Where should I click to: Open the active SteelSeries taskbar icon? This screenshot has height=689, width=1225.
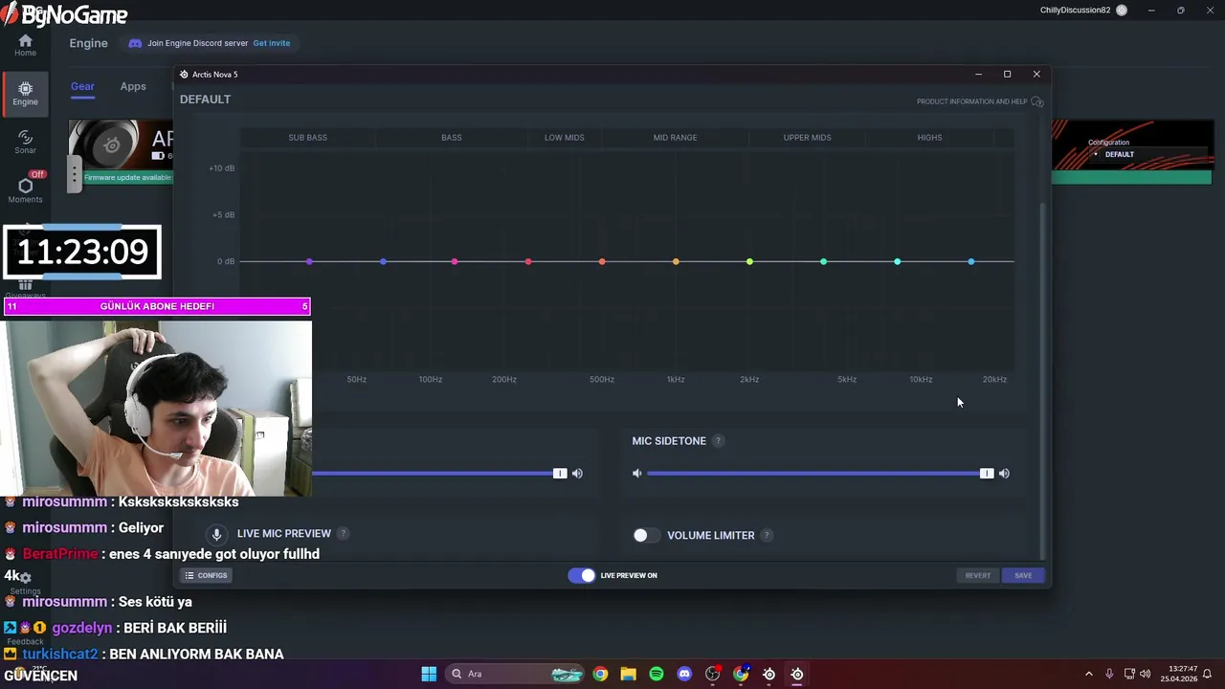796,674
